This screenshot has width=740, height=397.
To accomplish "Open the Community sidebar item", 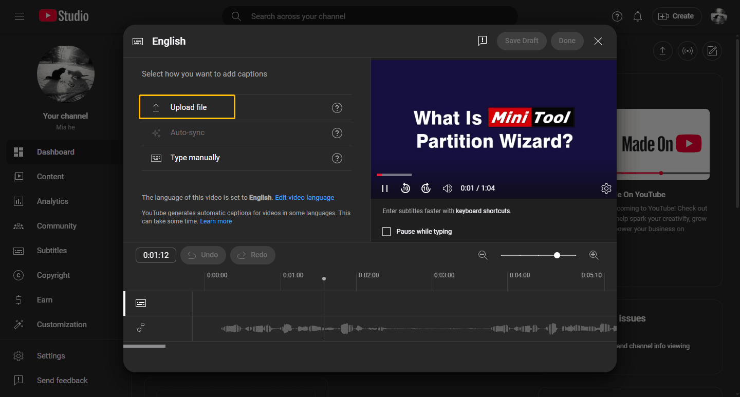I will [65, 226].
